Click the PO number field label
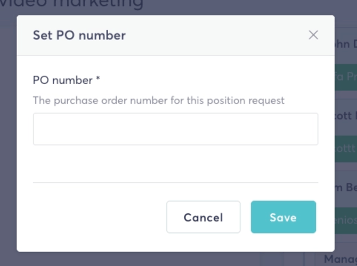Viewport: 357px width, 266px height. click(x=63, y=80)
